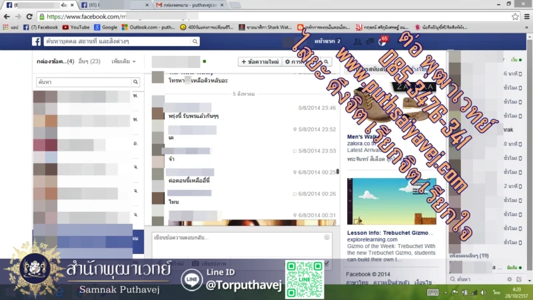Click the explorelearning.com ad address
Viewport: 533px width, 300px height.
click(x=372, y=239)
